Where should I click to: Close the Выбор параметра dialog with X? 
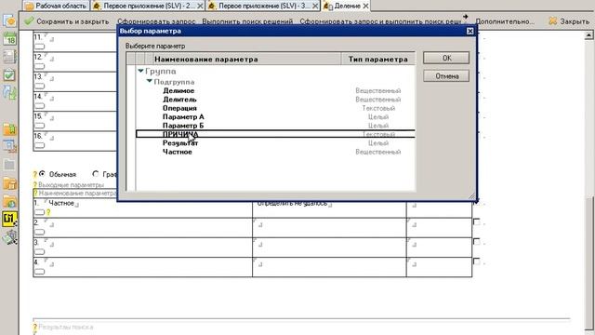(x=469, y=31)
